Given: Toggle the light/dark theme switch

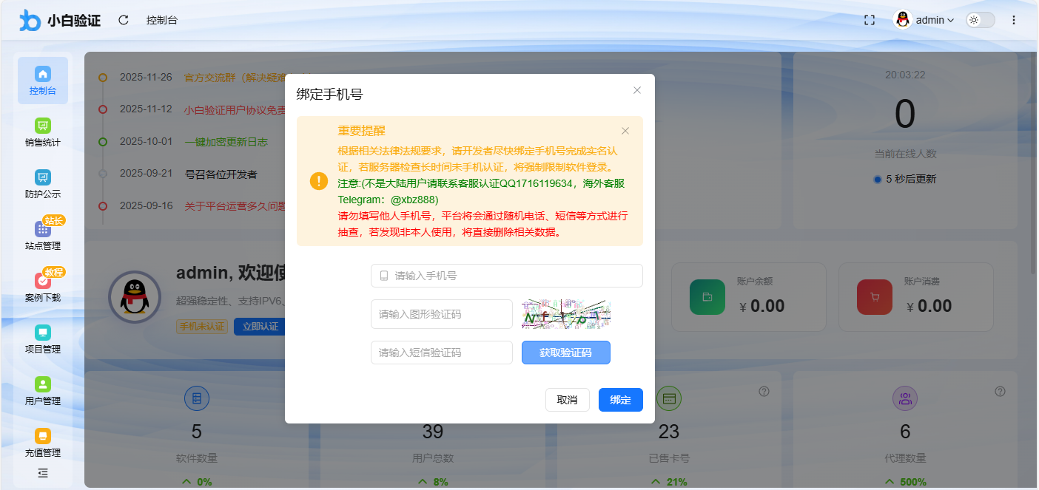Looking at the screenshot, I should click(979, 20).
